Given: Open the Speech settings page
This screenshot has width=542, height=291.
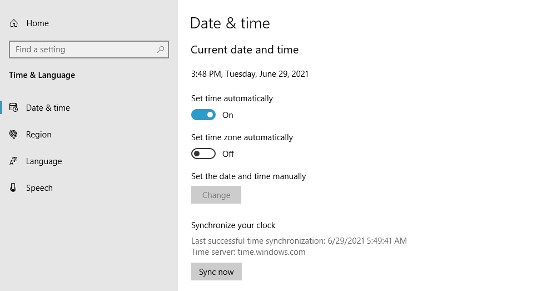Looking at the screenshot, I should coord(39,188).
